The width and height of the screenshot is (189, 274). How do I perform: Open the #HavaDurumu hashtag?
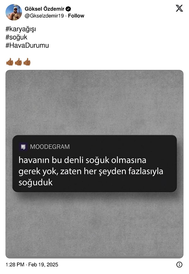(27, 46)
